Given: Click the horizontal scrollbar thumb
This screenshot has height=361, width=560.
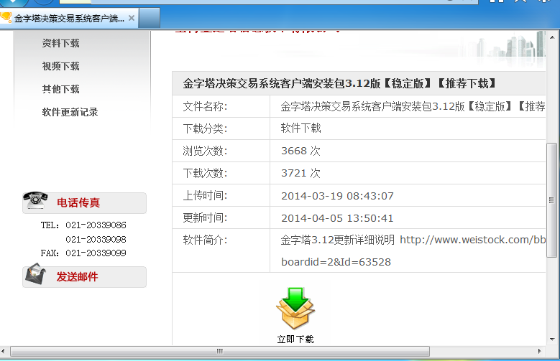Looking at the screenshot, I should (x=220, y=351).
